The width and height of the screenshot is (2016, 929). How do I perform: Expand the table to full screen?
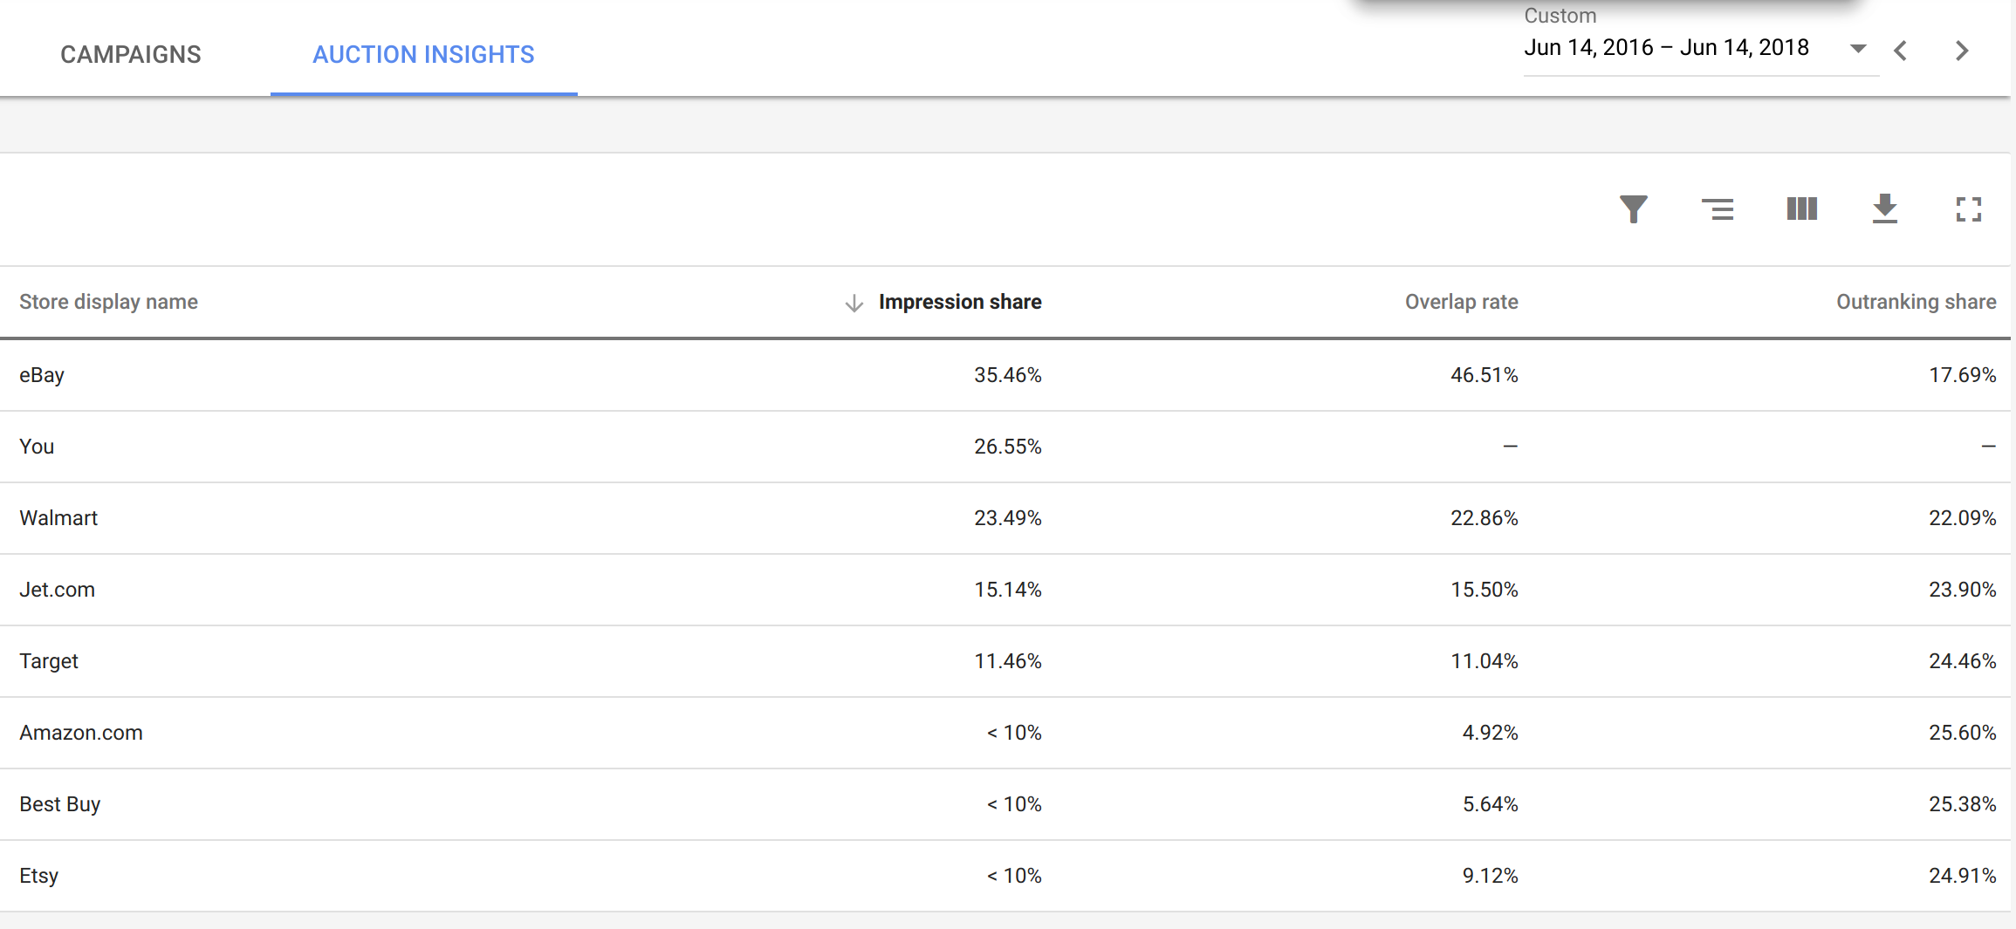pyautogui.click(x=1968, y=209)
